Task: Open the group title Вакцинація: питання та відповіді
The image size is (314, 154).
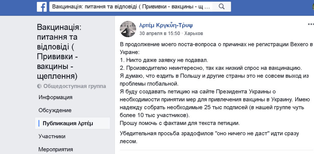Action: pos(59,52)
